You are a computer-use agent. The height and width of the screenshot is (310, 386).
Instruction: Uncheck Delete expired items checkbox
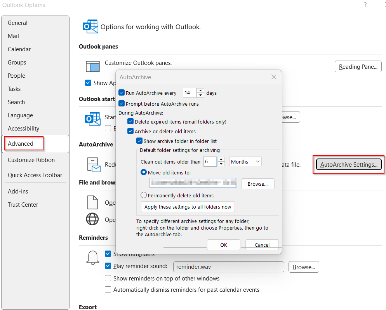click(x=130, y=121)
